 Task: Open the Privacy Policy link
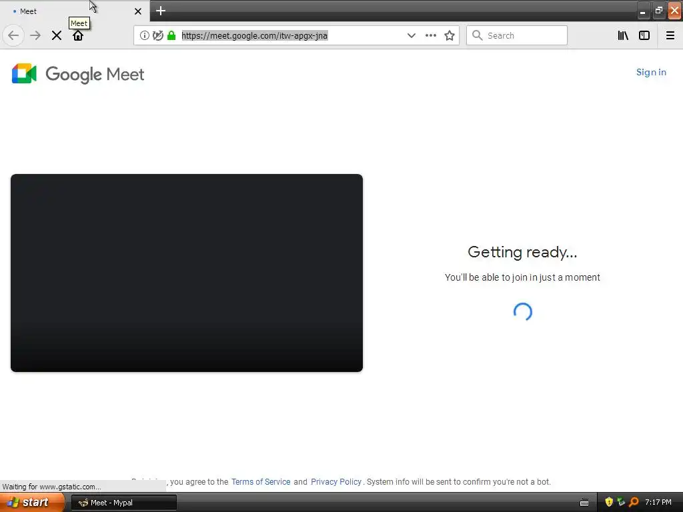coord(336,482)
